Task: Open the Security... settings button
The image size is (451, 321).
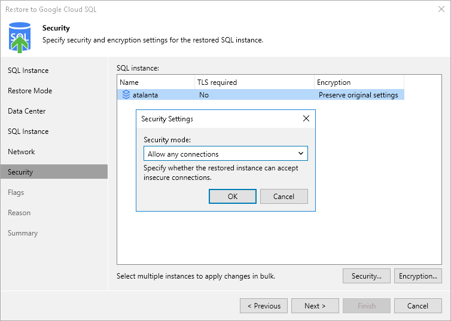Action: tap(366, 276)
